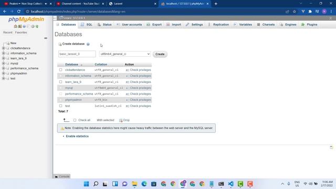Click the Create database button

(160, 54)
